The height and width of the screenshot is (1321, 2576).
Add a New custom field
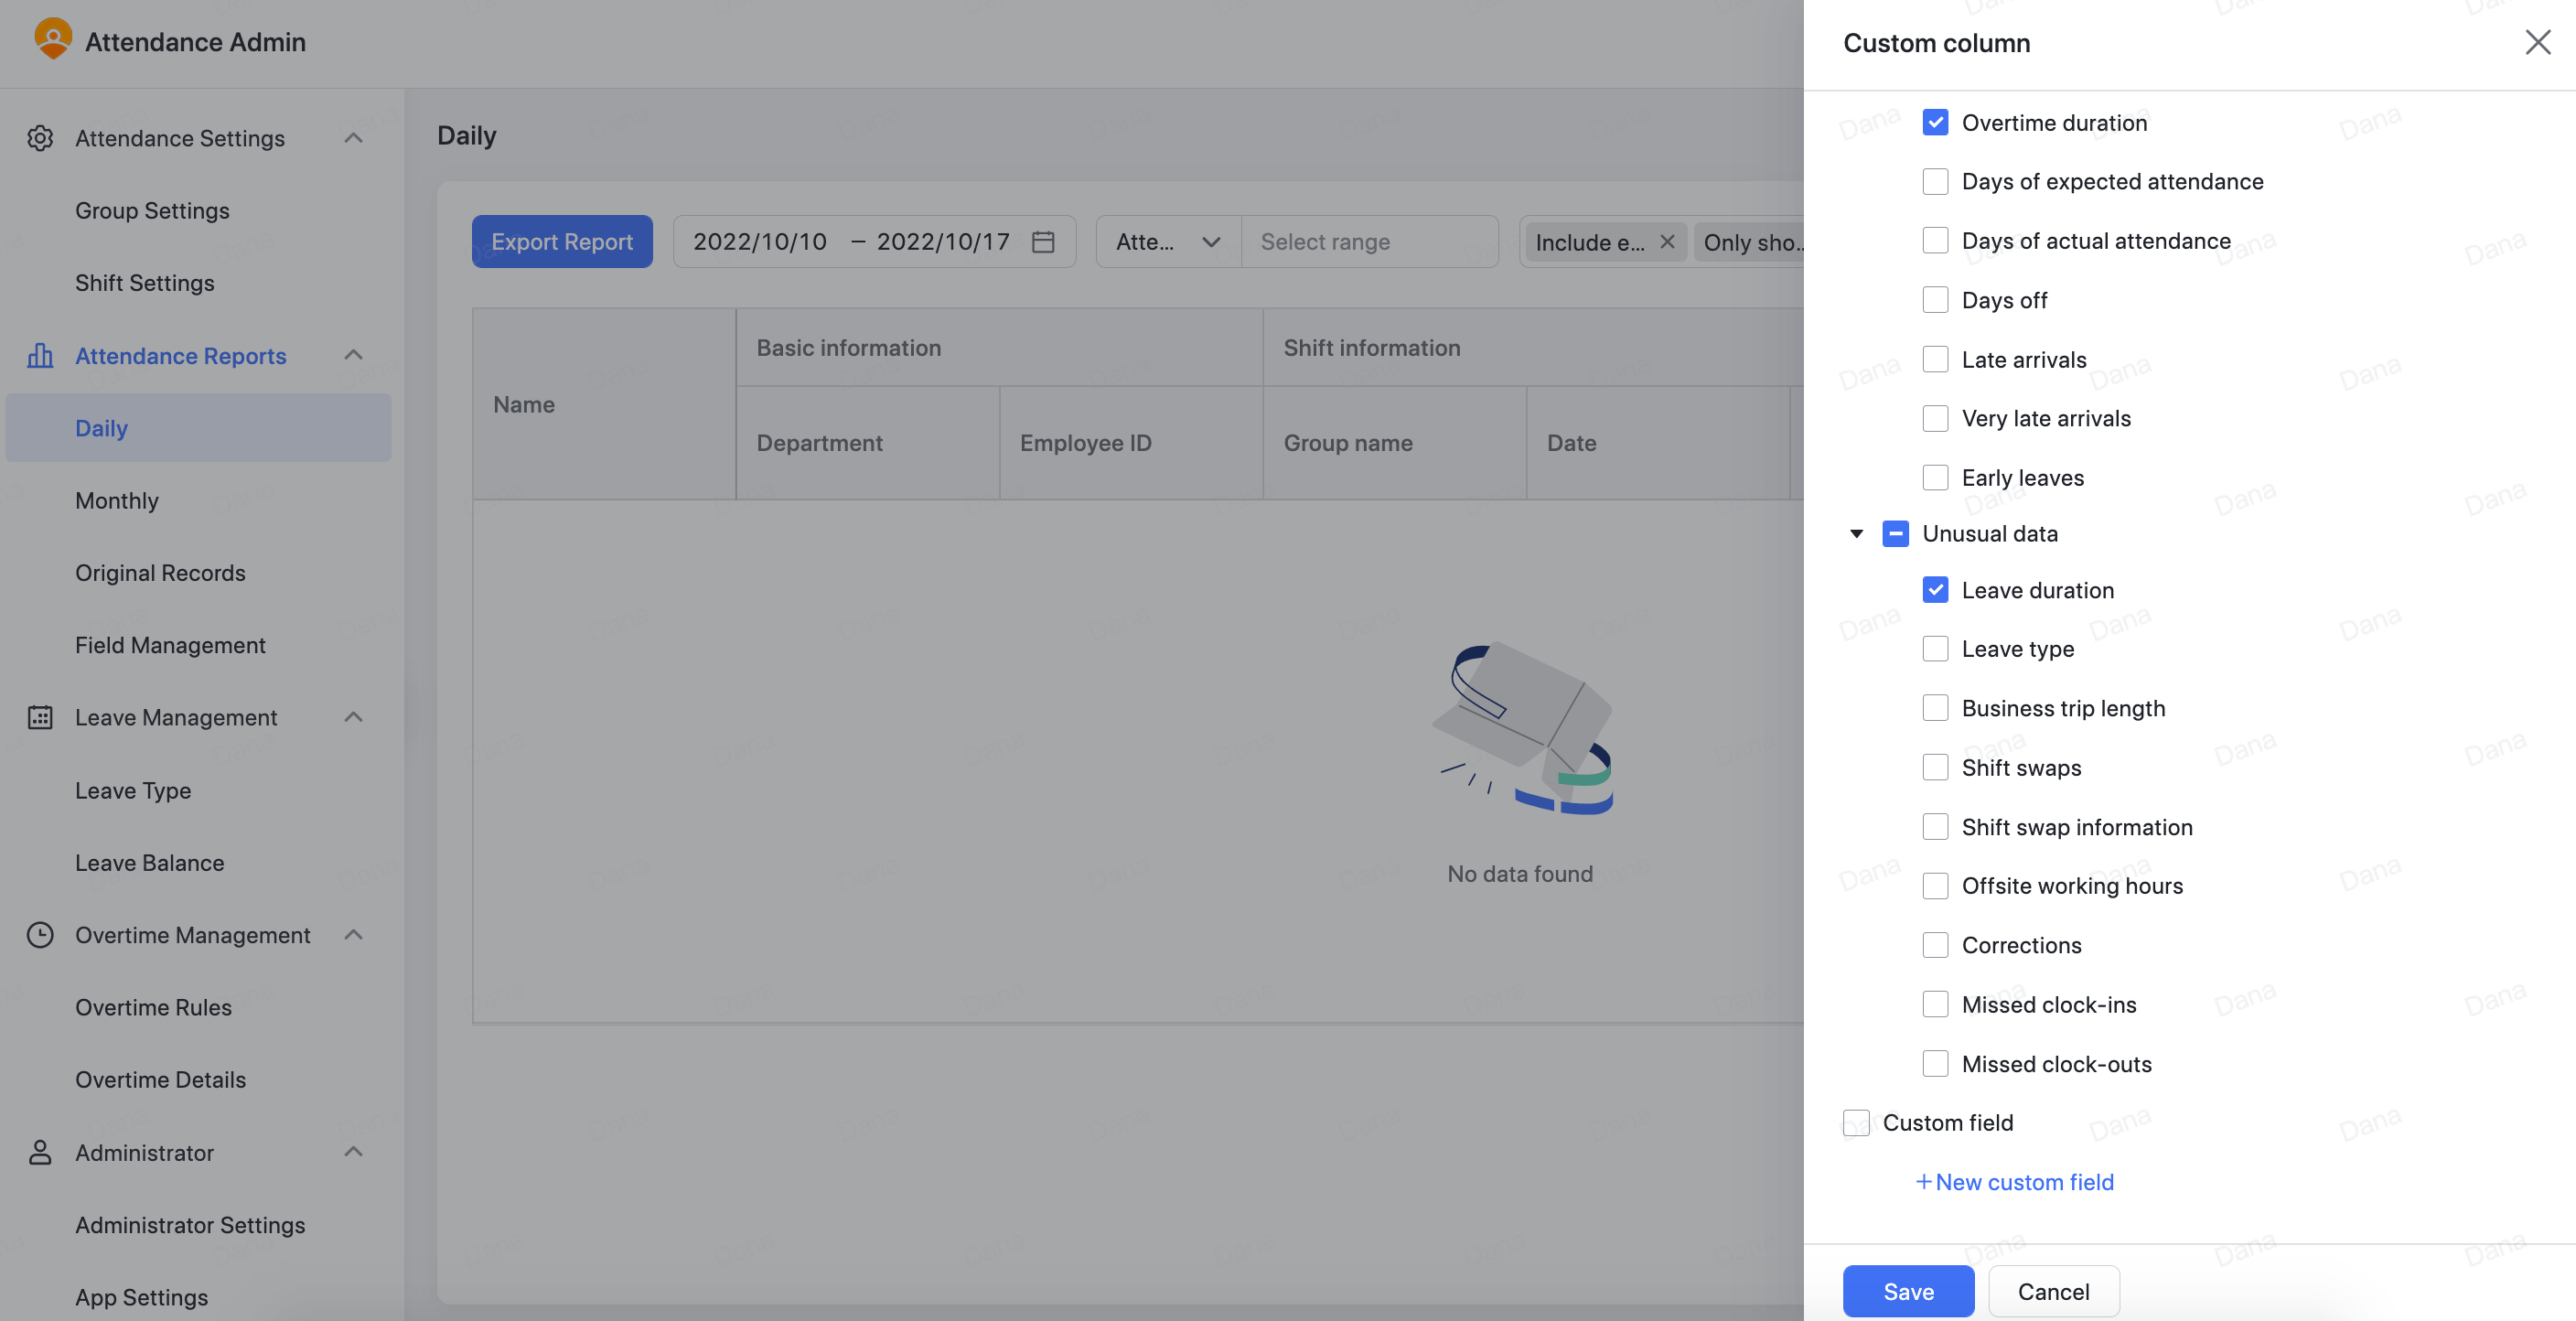click(2014, 1181)
